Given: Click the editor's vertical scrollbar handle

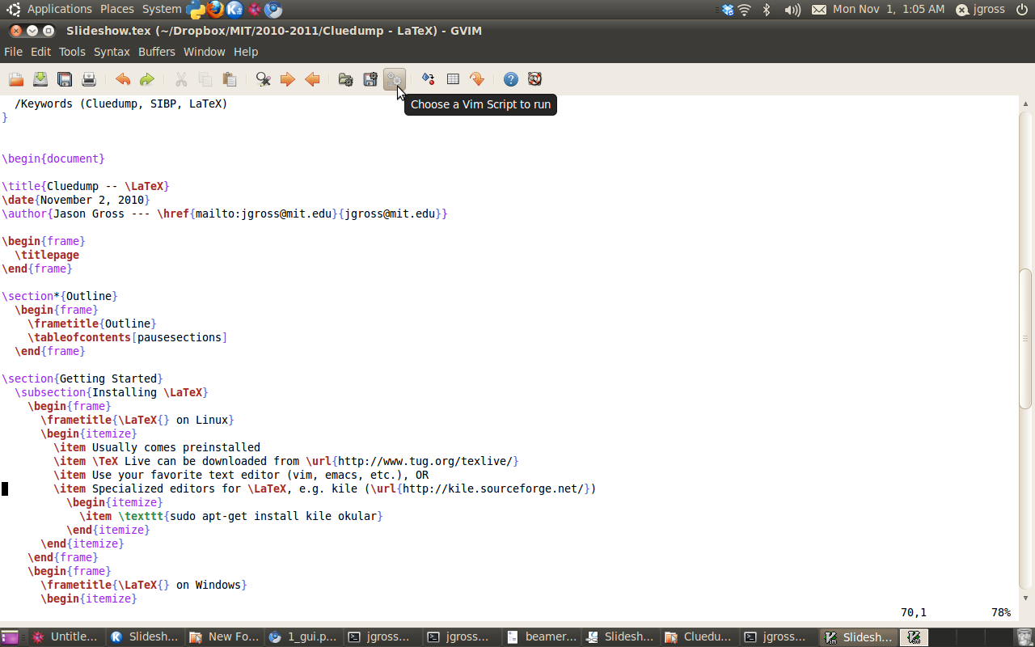Looking at the screenshot, I should 1025,338.
